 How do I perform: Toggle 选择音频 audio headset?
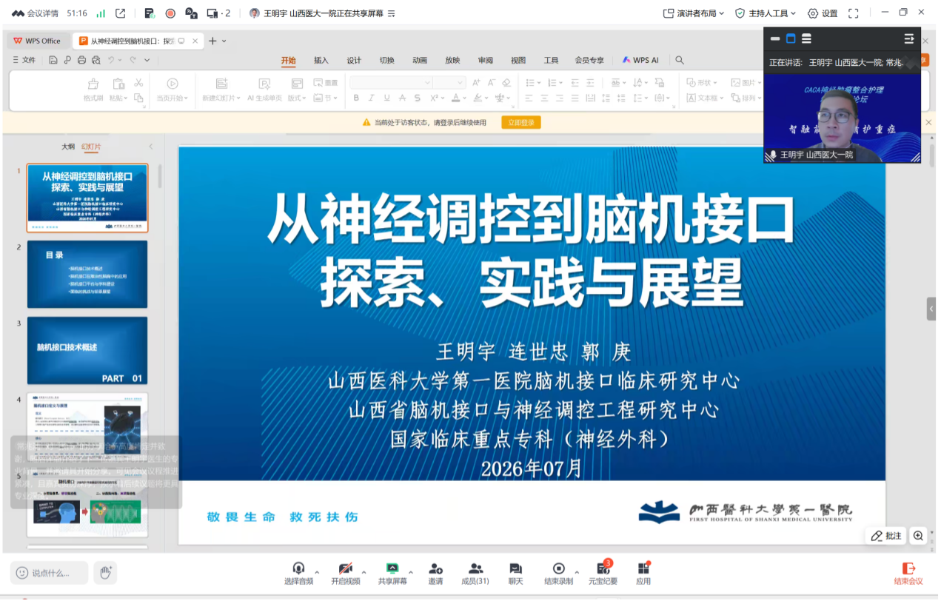298,573
